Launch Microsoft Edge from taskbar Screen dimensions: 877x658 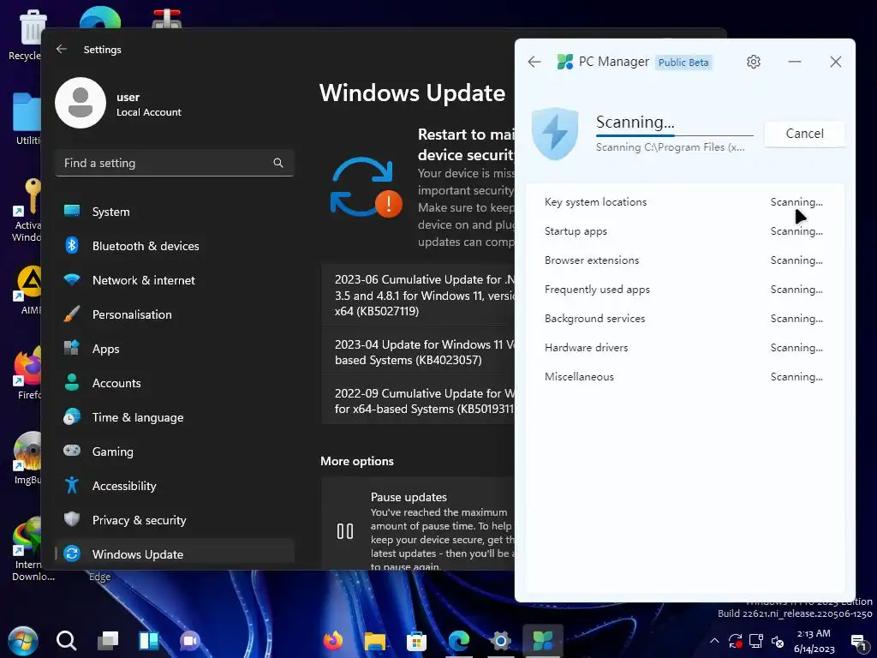click(459, 641)
